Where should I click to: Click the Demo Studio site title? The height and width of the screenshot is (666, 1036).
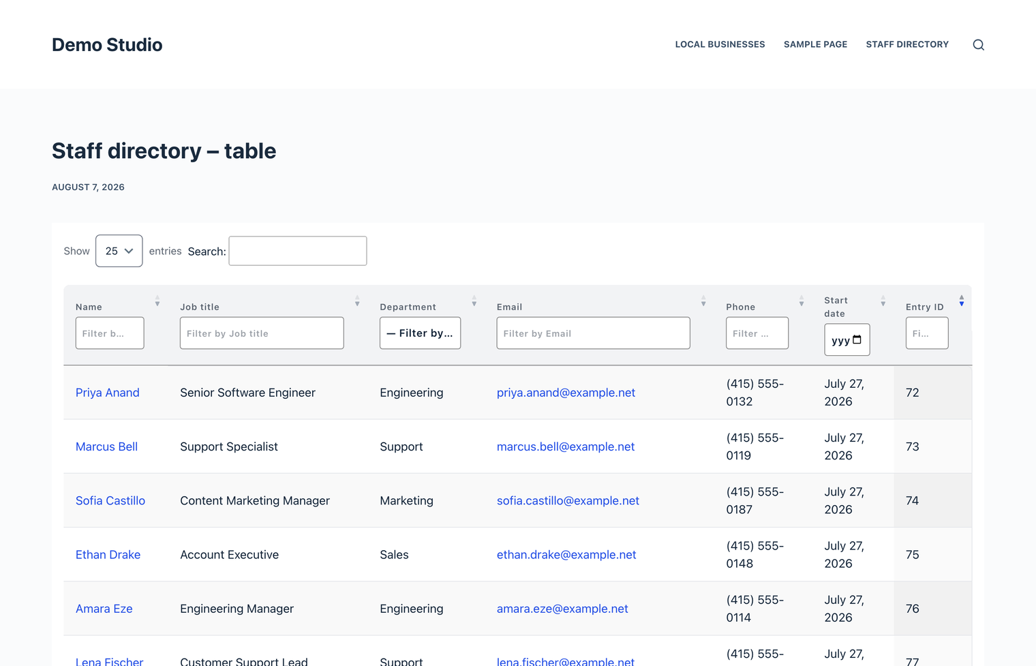click(107, 45)
